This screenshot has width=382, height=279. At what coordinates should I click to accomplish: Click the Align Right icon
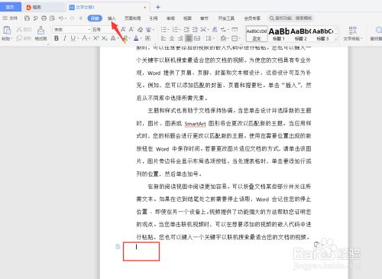click(180, 38)
